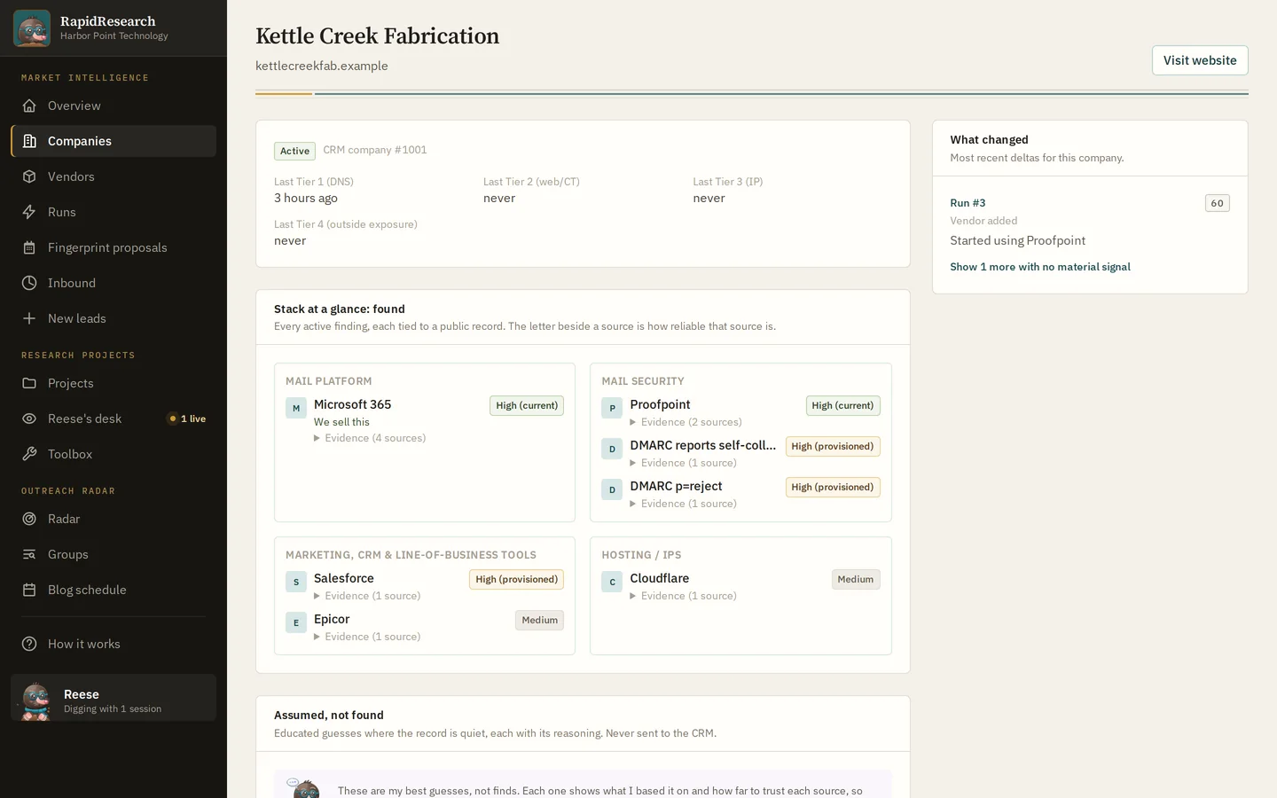Open the Toolbox wrench icon

pyautogui.click(x=29, y=454)
